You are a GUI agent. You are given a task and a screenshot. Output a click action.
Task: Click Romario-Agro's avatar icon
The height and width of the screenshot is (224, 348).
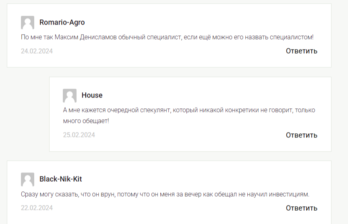27,23
